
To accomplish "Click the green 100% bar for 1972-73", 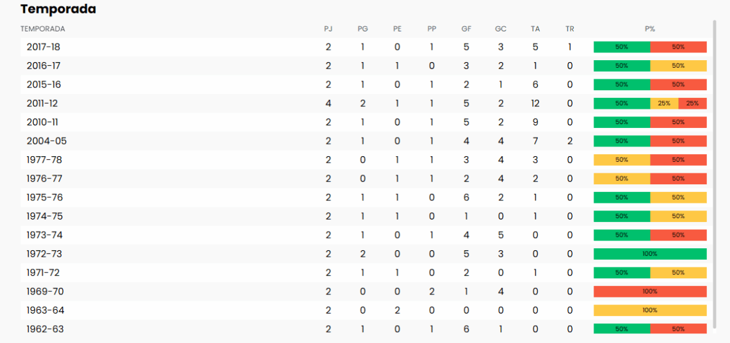I will click(x=650, y=254).
